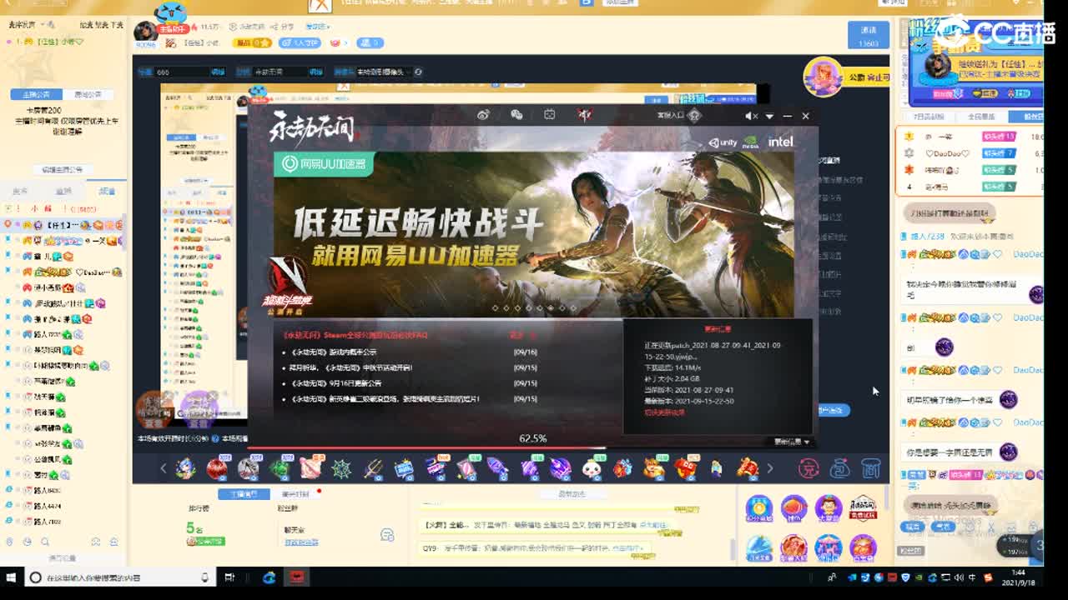The height and width of the screenshot is (600, 1068).
Task: Click Windows Start button
Action: tap(12, 577)
